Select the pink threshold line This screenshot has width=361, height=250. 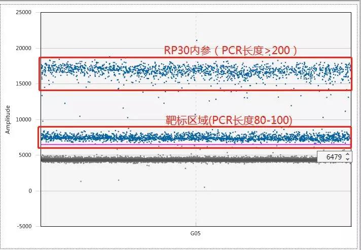(x=196, y=145)
